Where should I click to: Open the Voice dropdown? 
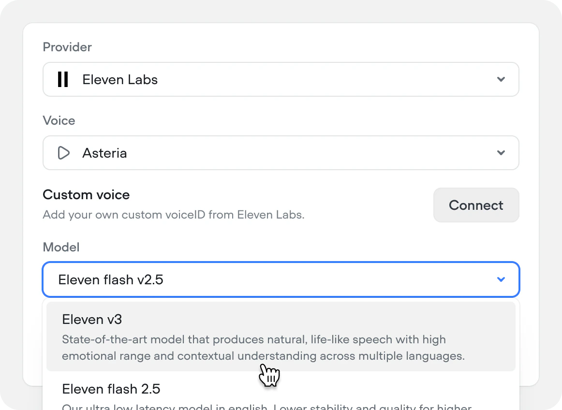tap(281, 153)
